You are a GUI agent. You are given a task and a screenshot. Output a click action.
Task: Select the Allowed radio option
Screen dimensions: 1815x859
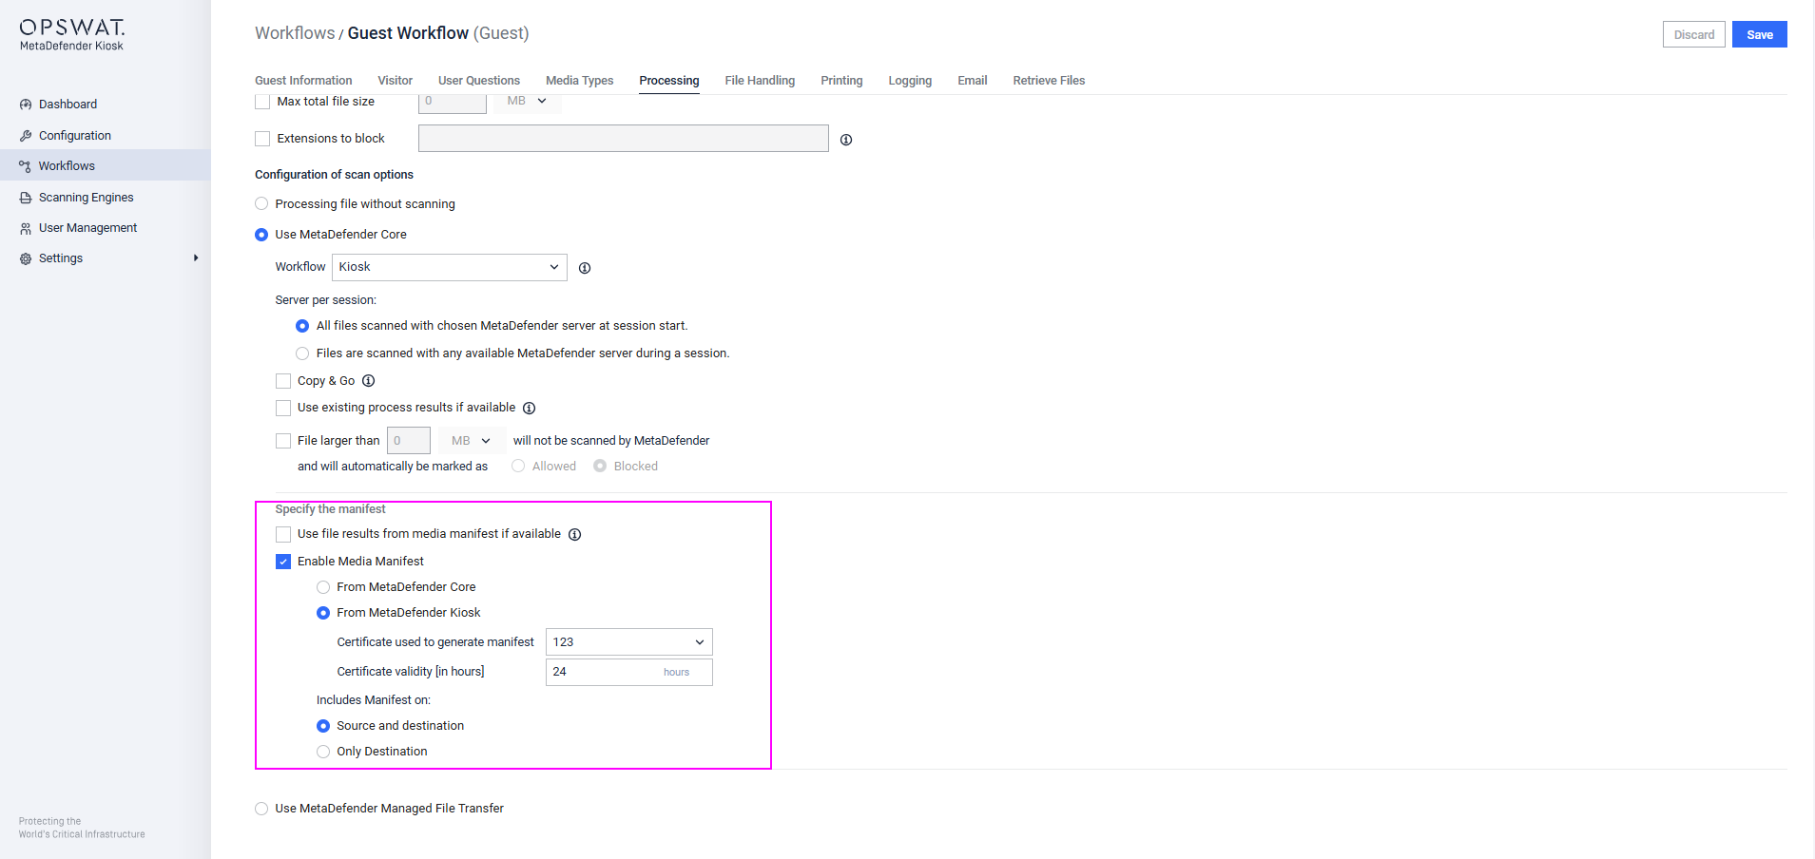point(518,467)
